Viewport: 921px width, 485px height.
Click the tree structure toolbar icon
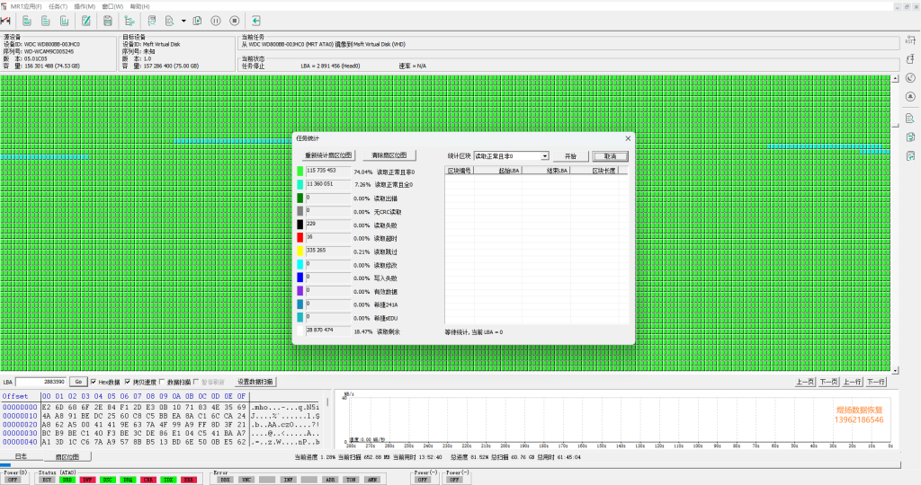[130, 22]
